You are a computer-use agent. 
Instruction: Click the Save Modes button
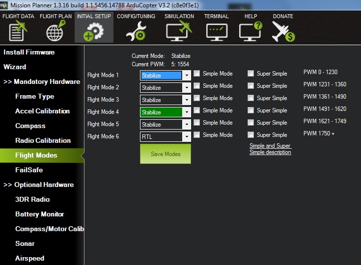pos(166,154)
